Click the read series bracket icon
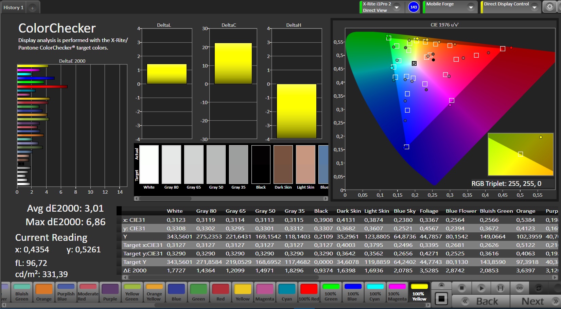The image size is (561, 309). coord(500,288)
